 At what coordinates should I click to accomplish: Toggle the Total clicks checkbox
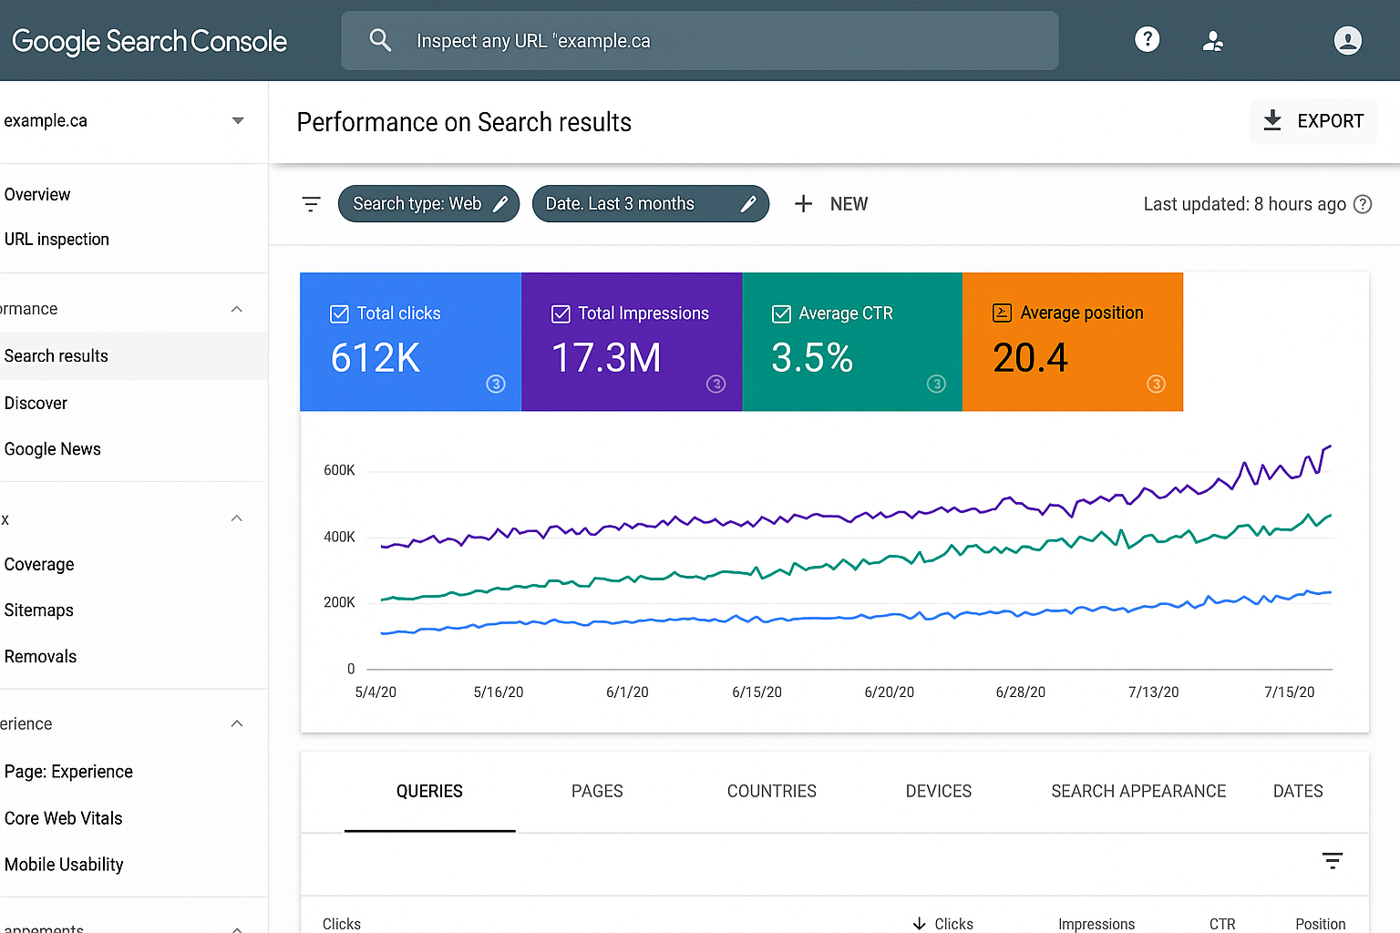click(339, 314)
